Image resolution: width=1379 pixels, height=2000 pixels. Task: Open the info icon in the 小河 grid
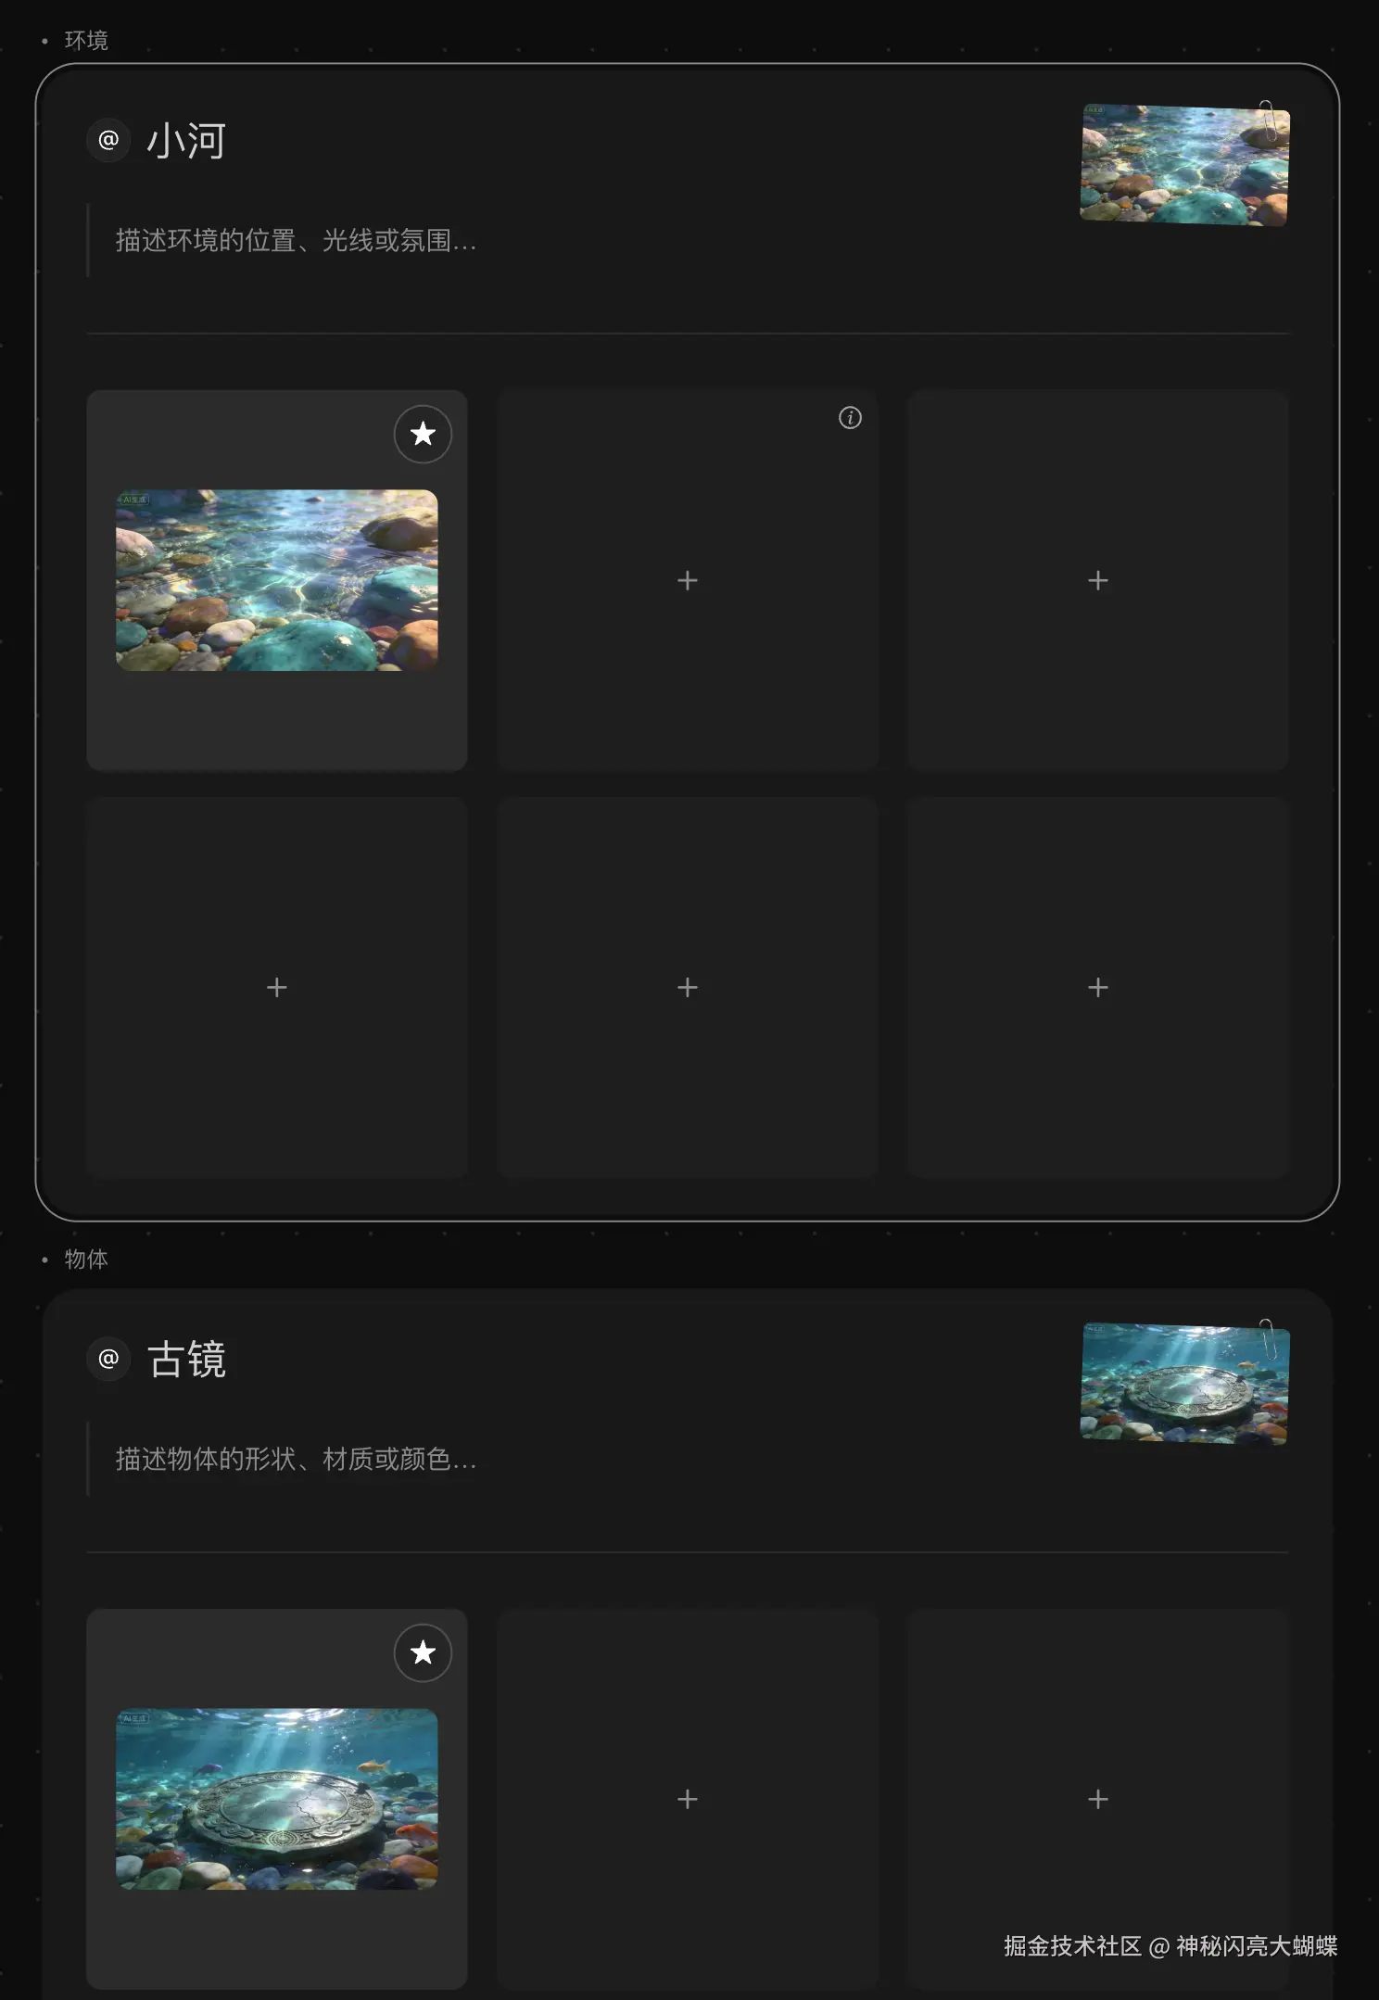[x=850, y=418]
